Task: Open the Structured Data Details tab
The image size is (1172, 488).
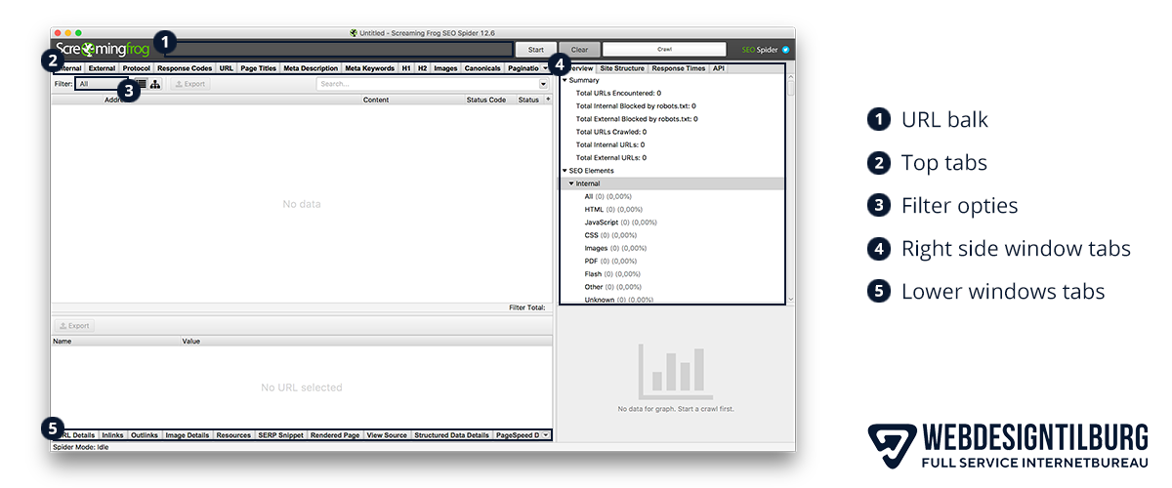Action: click(451, 435)
